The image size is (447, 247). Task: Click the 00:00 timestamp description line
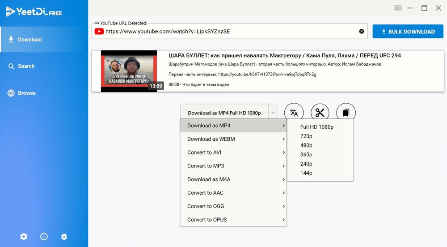[199, 84]
